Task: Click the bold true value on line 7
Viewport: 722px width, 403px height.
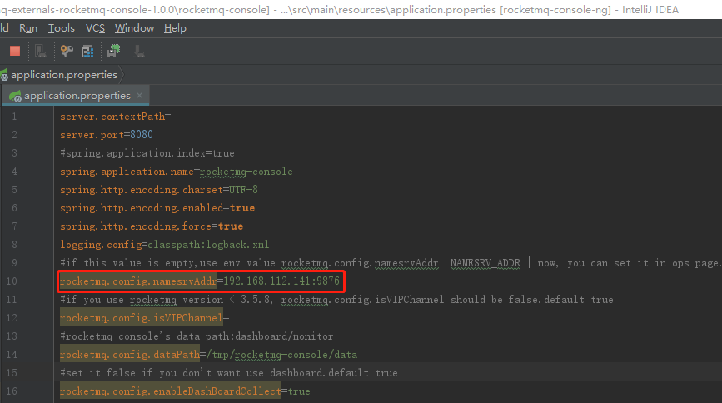Action: [231, 226]
